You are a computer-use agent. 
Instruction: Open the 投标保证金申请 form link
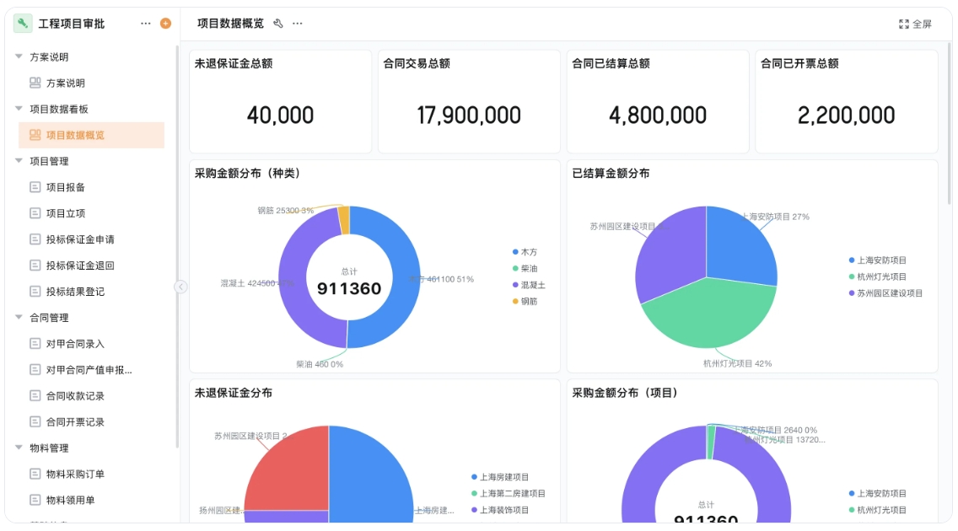(69, 239)
